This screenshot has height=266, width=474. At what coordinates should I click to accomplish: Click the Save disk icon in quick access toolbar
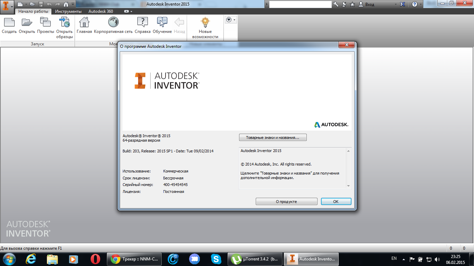41,4
